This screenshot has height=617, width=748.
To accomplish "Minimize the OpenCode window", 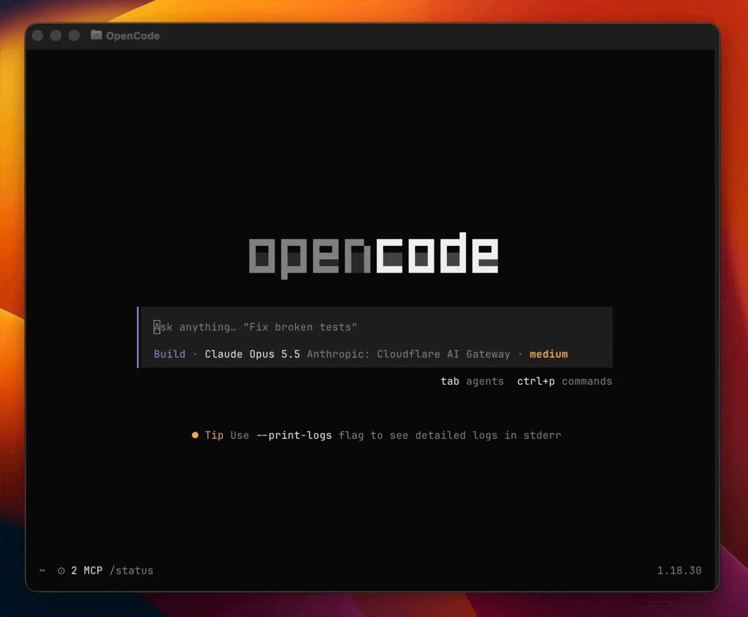I will (x=56, y=36).
